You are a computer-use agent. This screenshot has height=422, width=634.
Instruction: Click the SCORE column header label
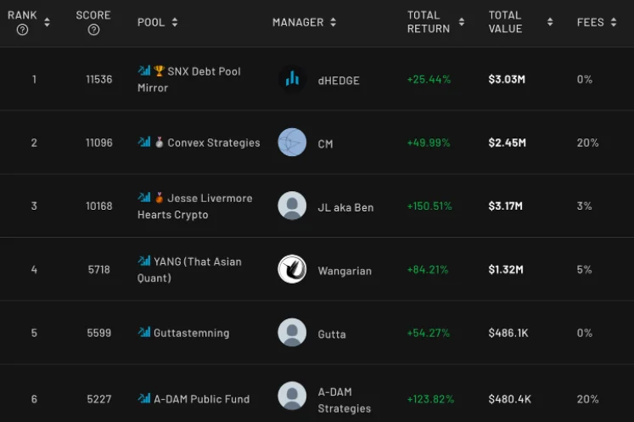(93, 15)
